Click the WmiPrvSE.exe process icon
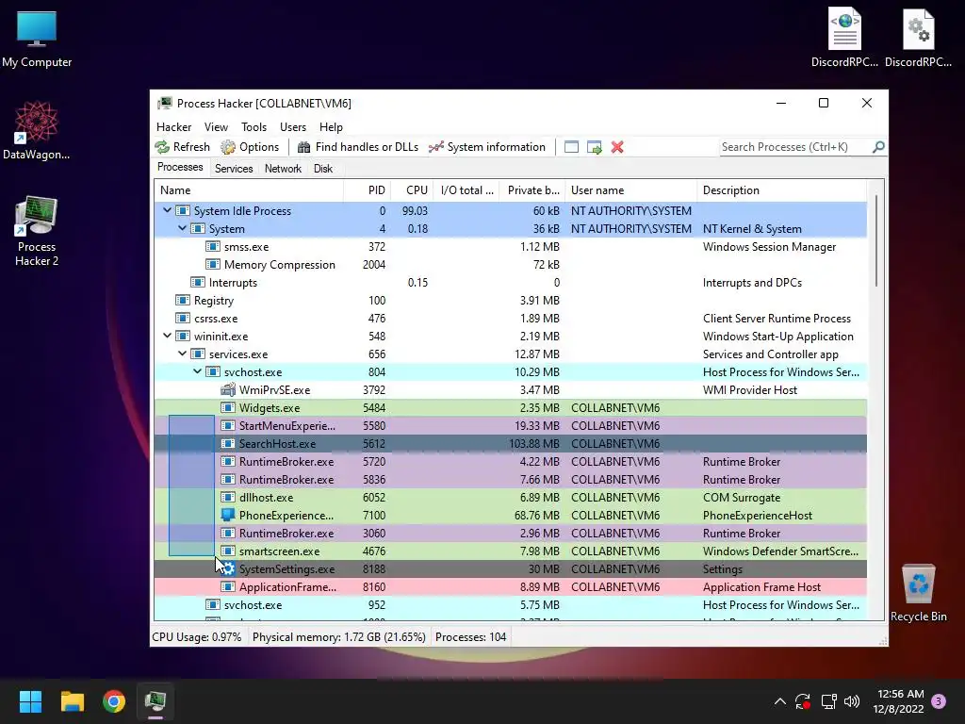Viewport: 965px width, 724px height. click(228, 389)
